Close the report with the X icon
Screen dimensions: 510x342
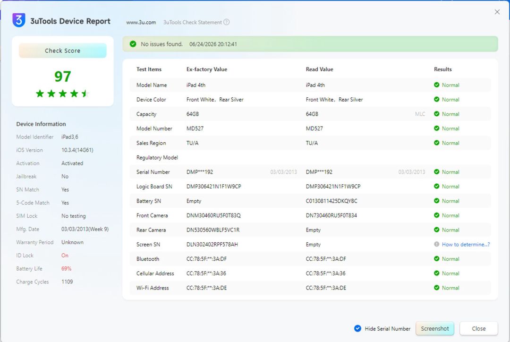pyautogui.click(x=497, y=12)
